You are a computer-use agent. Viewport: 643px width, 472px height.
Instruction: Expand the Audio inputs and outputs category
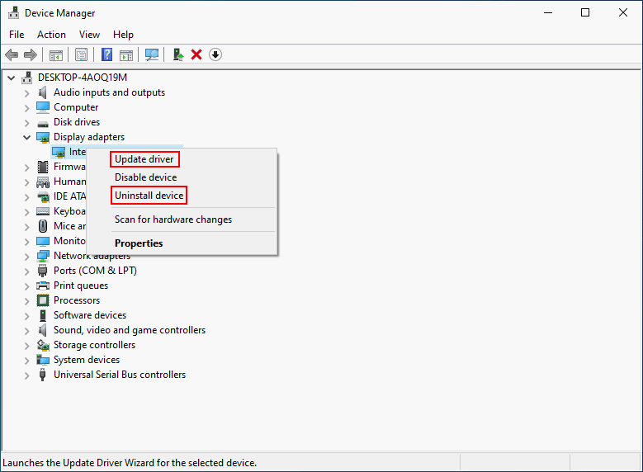pos(26,93)
